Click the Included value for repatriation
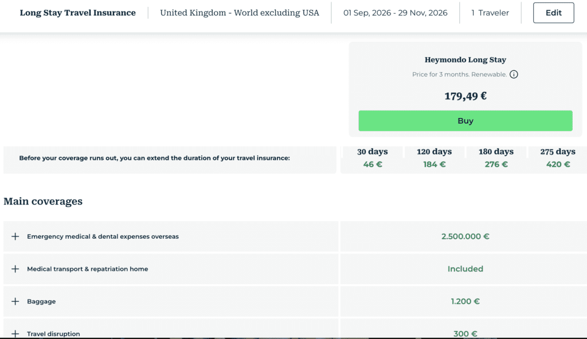Image resolution: width=587 pixels, height=339 pixels. (x=465, y=269)
